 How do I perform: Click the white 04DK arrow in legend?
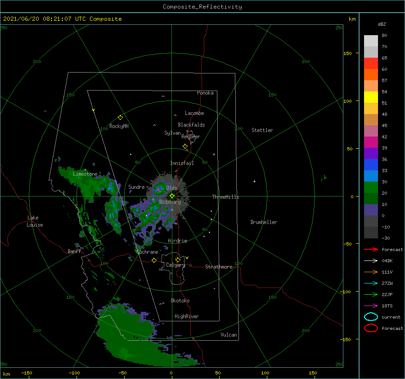(371, 260)
